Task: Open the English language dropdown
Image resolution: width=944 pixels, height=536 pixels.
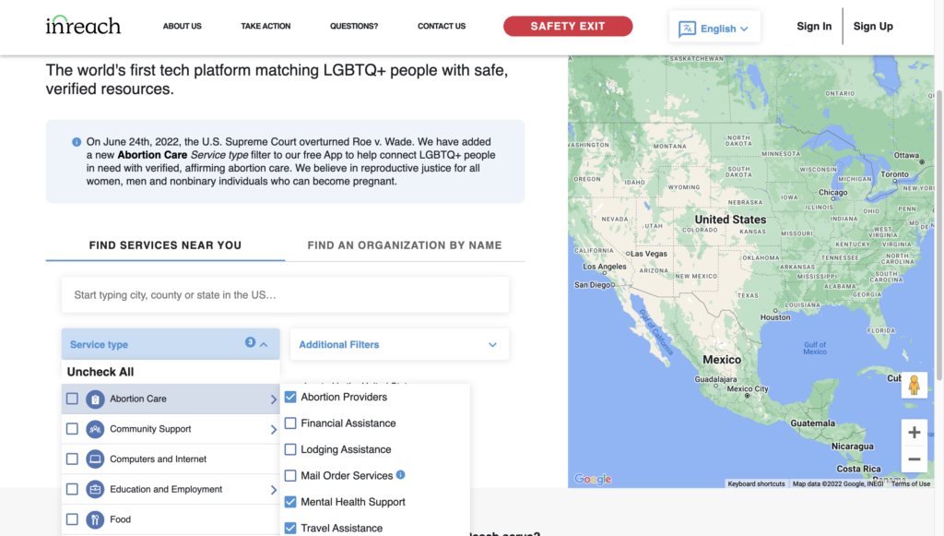Action: [714, 28]
